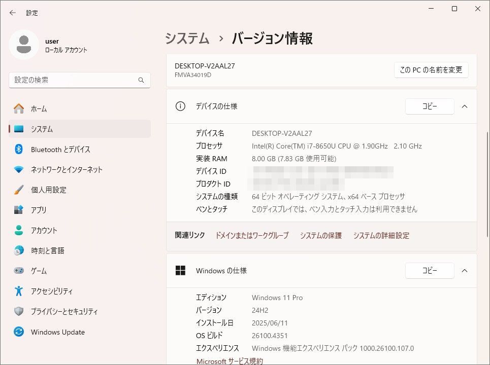Image resolution: width=490 pixels, height=365 pixels.
Task: Click the back arrow in the title bar
Action: point(13,13)
